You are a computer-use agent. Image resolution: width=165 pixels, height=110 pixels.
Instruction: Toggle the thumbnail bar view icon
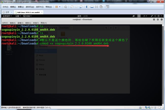point(92,7)
